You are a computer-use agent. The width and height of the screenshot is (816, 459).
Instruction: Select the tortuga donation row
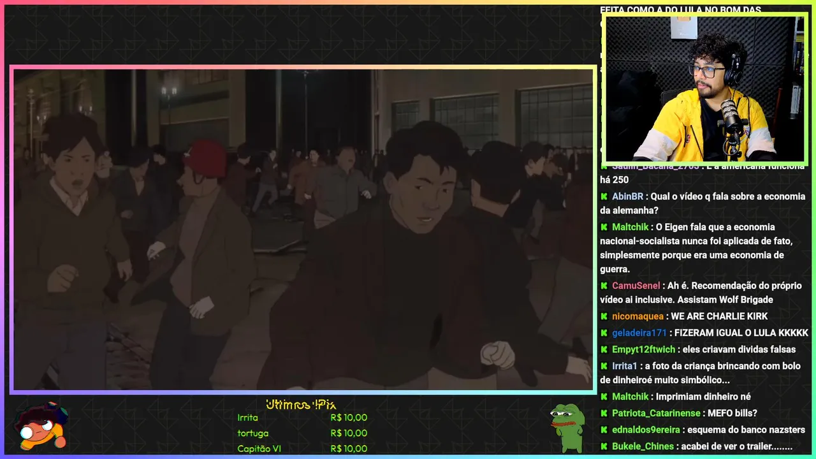tap(302, 433)
